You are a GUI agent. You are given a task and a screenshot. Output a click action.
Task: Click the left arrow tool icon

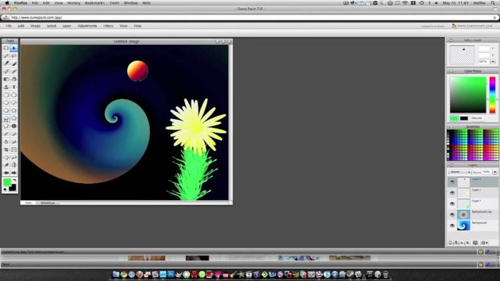(6, 173)
